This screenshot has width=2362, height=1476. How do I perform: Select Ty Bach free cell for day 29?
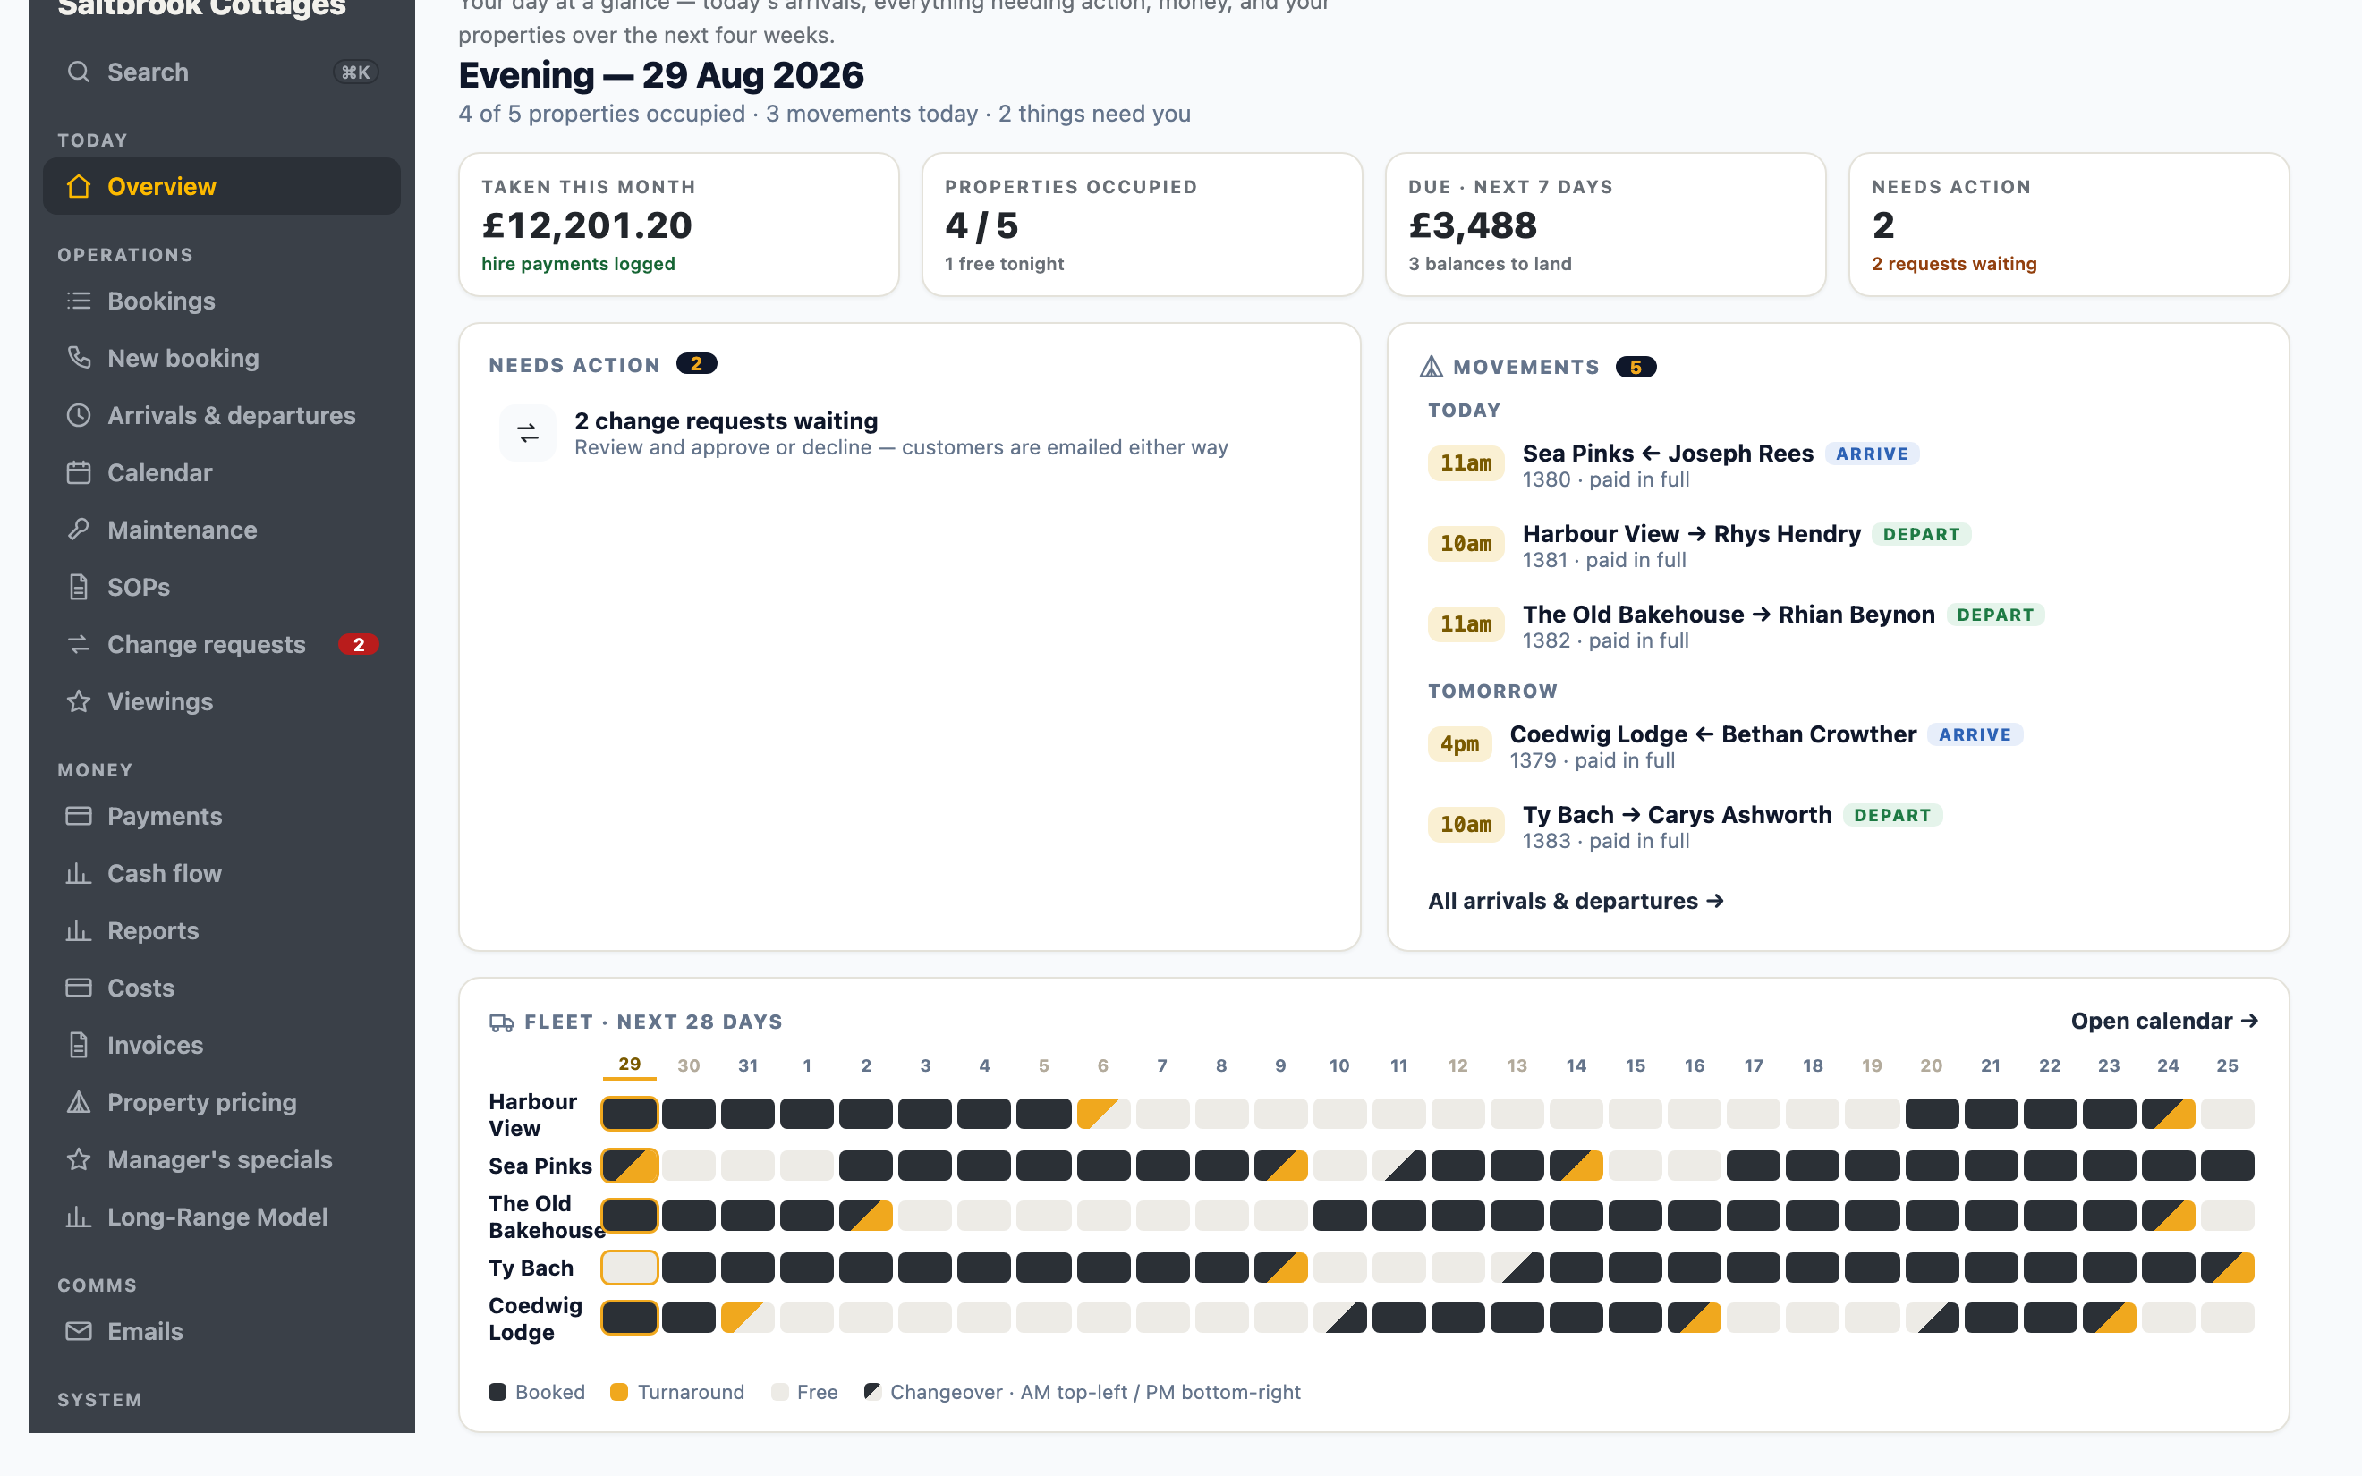(630, 1267)
